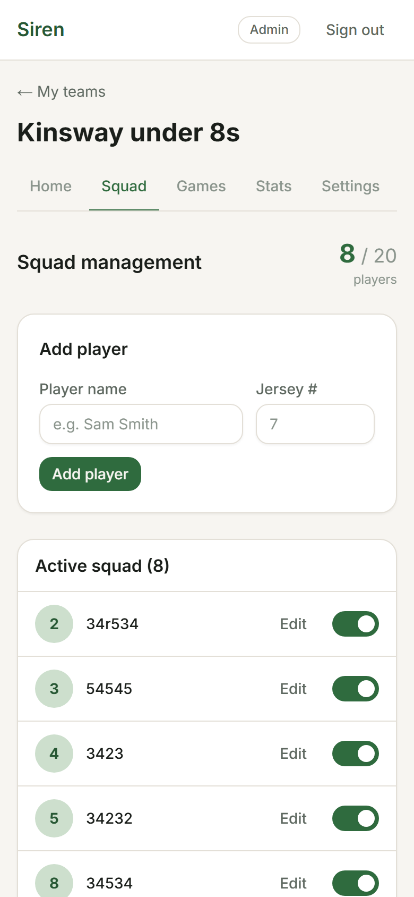Viewport: 414px width, 897px height.
Task: Click the Admin badge button
Action: tap(269, 30)
